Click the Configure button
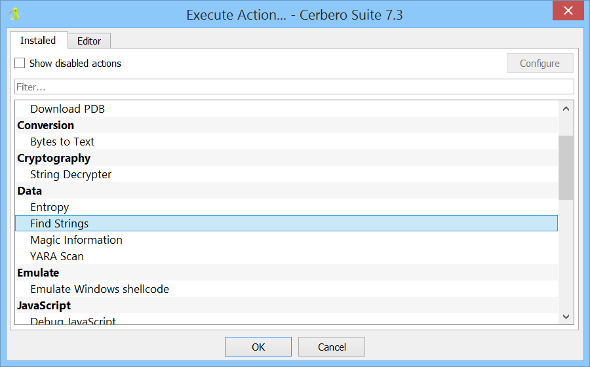The image size is (590, 367). [x=540, y=64]
